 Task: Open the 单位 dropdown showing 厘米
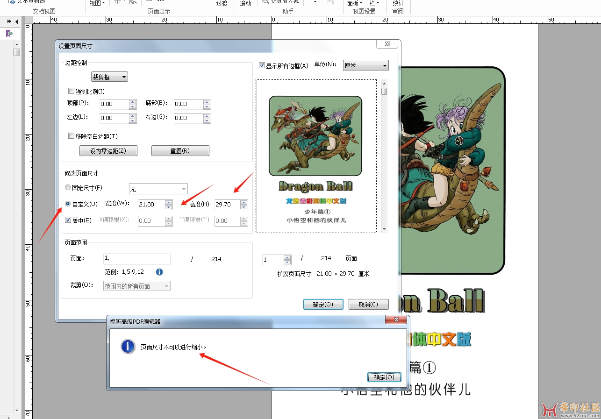click(x=366, y=65)
